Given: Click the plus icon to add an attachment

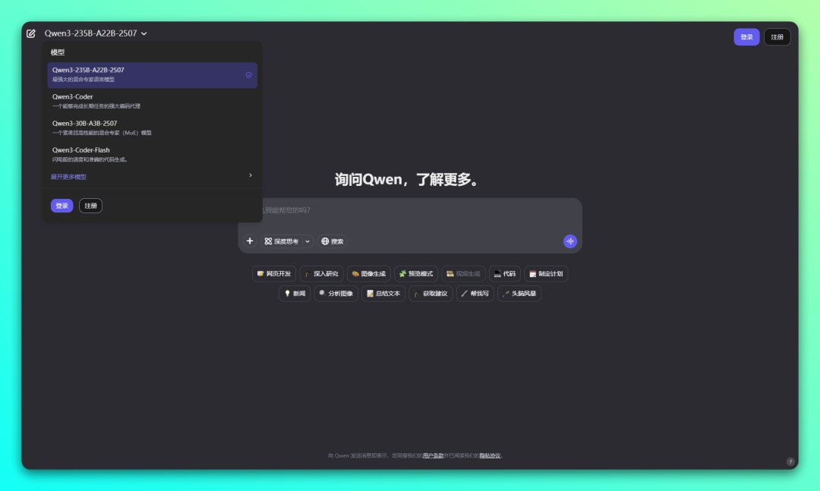Looking at the screenshot, I should coord(250,241).
